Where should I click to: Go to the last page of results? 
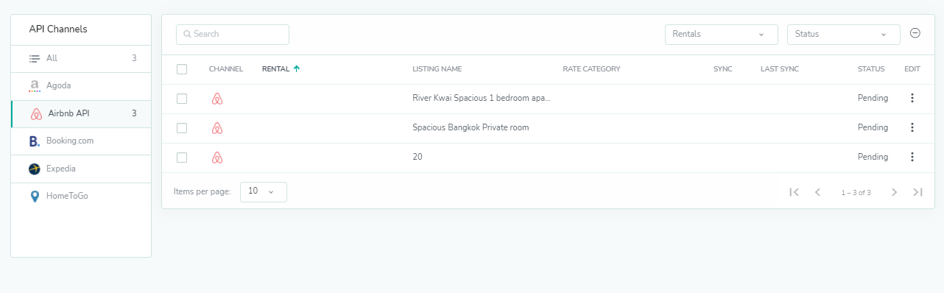(x=917, y=192)
